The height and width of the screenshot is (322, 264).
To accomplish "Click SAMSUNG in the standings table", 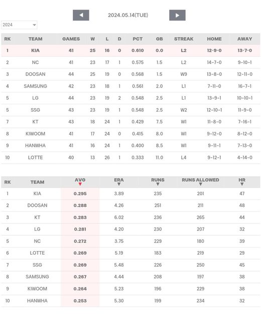I will click(x=35, y=86).
